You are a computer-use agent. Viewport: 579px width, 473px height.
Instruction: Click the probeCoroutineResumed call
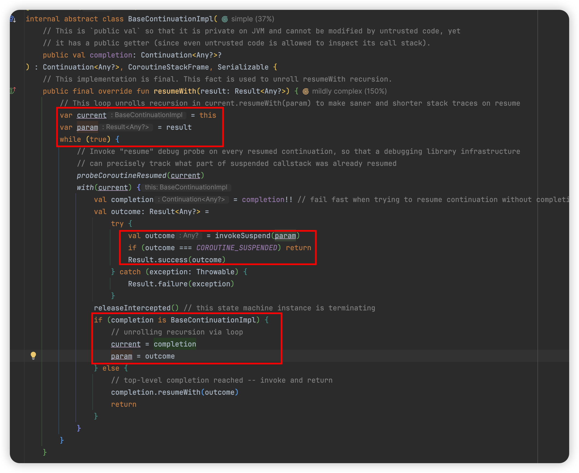121,175
